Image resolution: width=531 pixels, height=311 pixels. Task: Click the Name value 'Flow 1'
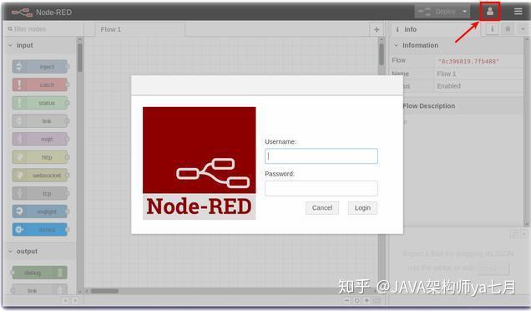[447, 74]
